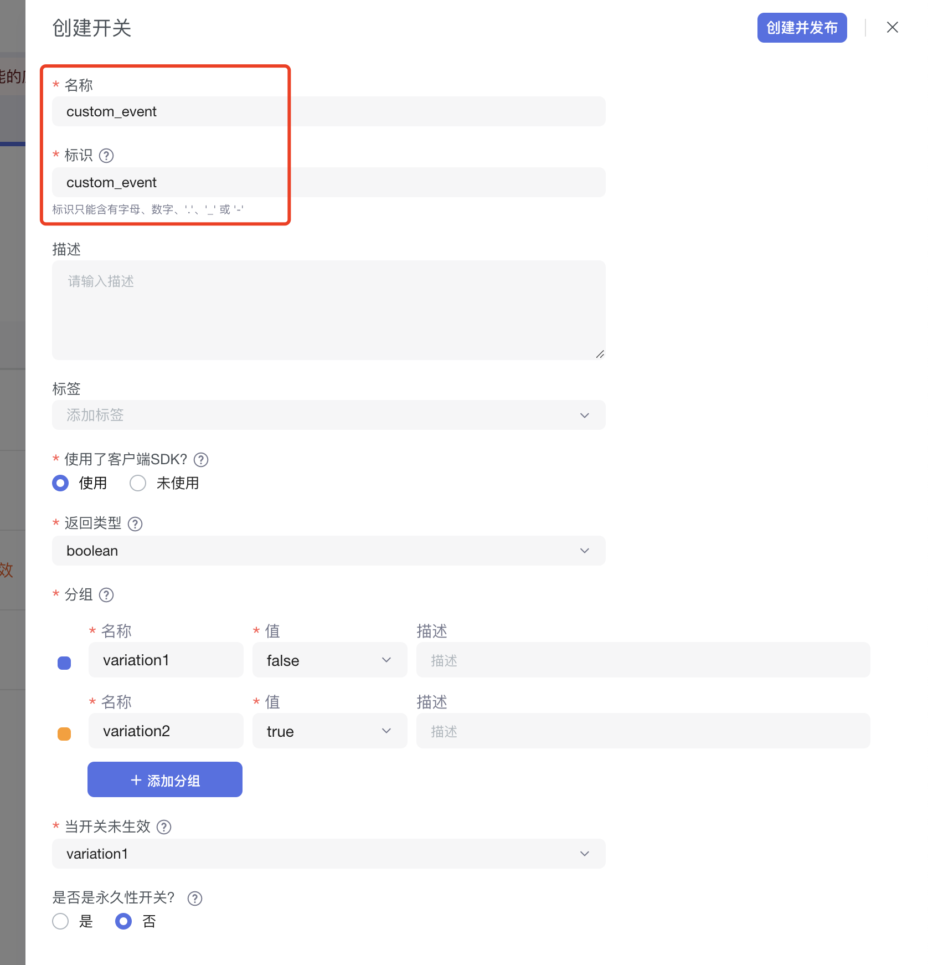The width and height of the screenshot is (928, 965).
Task: Click the orange variation2 color swatch
Action: 64,734
